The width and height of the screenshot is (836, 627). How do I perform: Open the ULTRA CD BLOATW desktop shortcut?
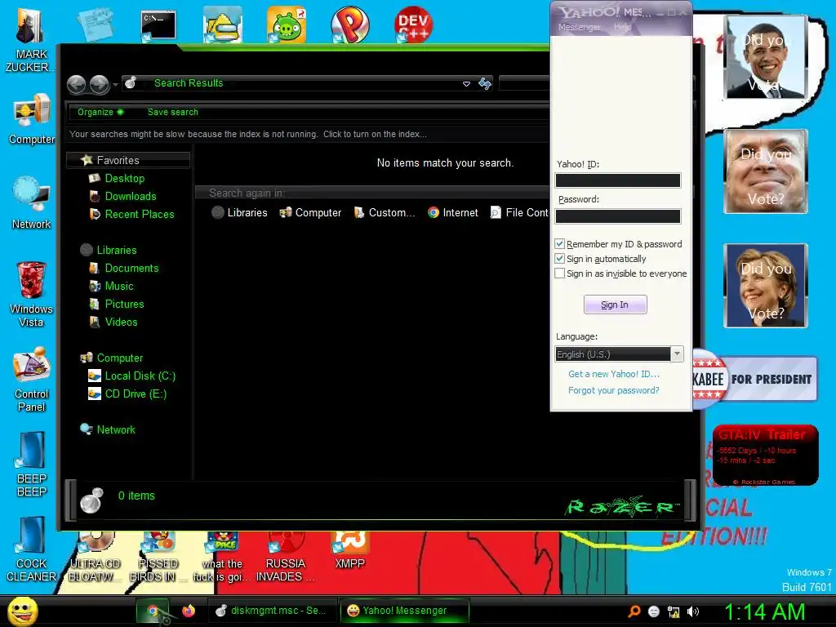pos(95,557)
